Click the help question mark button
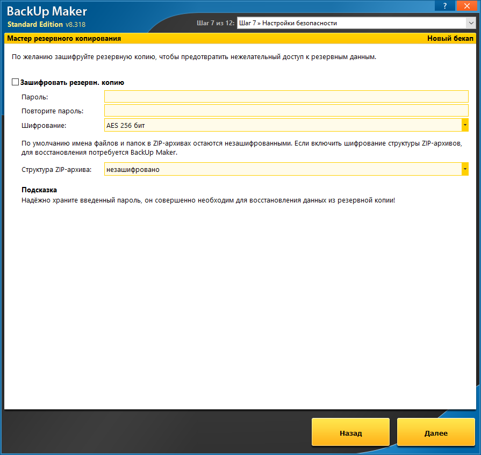 [x=445, y=5]
